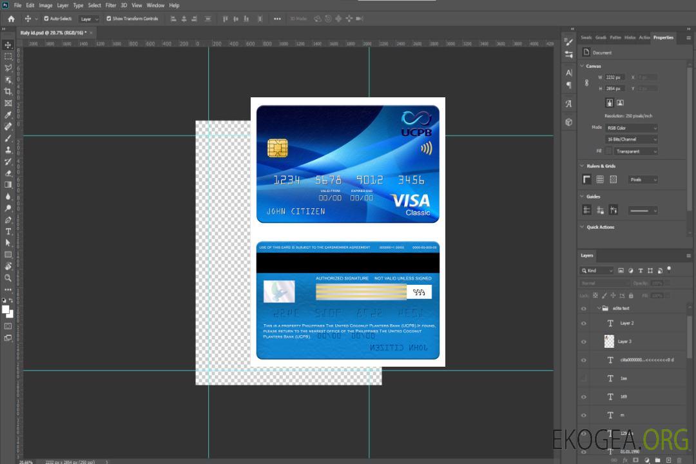Open the Layers panel menu
Viewport: 696px width, 464px height.
point(688,256)
